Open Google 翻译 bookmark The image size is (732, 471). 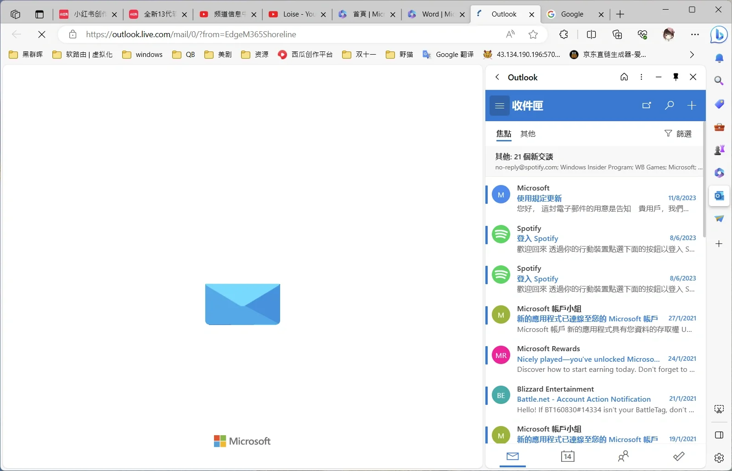448,55
